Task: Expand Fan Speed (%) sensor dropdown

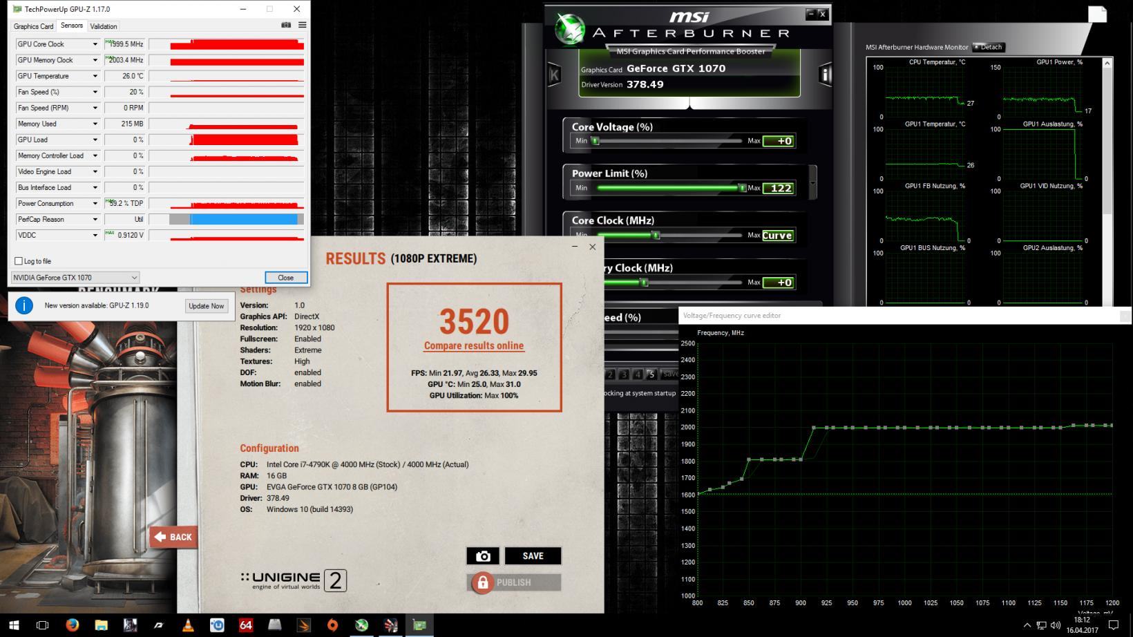Action: pos(95,92)
